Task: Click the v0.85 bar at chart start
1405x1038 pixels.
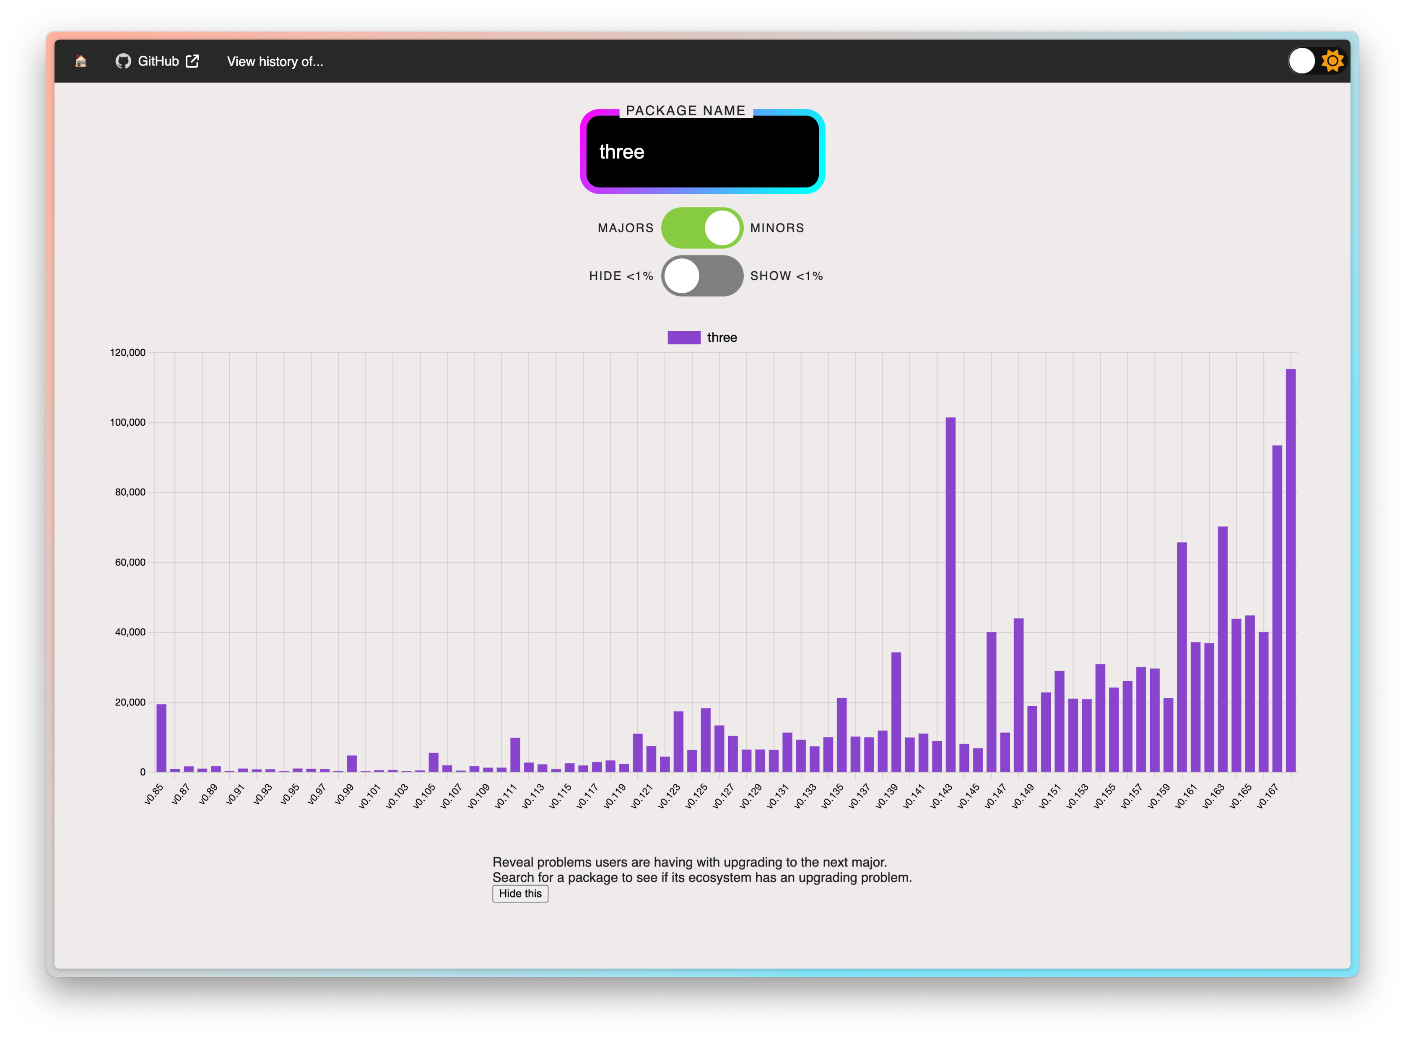Action: [161, 738]
